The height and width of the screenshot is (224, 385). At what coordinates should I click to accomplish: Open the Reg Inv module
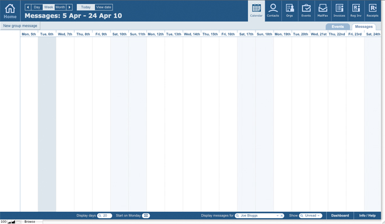click(356, 11)
